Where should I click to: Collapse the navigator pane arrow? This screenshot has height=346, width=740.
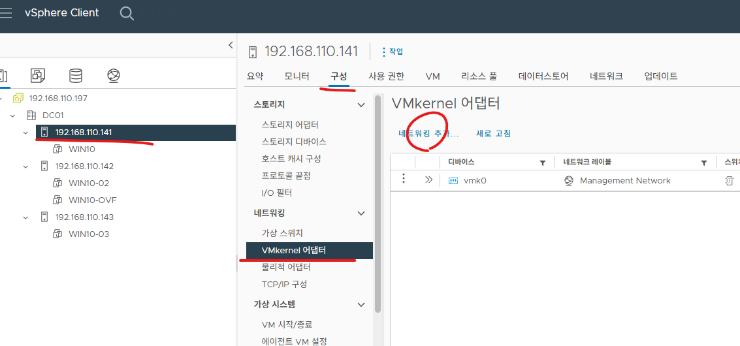point(231,45)
